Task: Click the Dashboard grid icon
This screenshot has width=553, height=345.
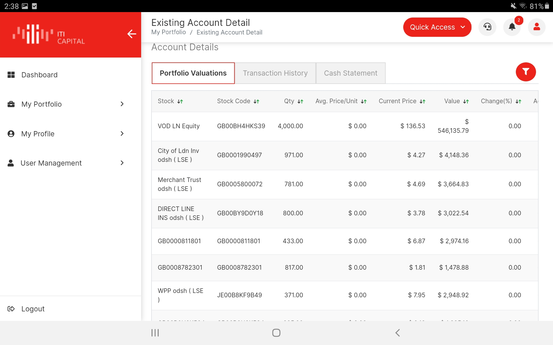Action: click(11, 75)
